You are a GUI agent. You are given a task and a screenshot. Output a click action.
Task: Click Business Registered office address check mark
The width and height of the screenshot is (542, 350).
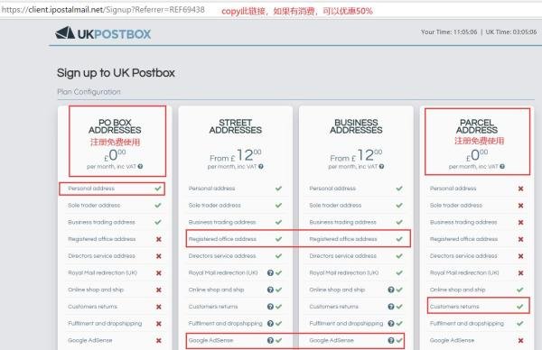pos(399,239)
